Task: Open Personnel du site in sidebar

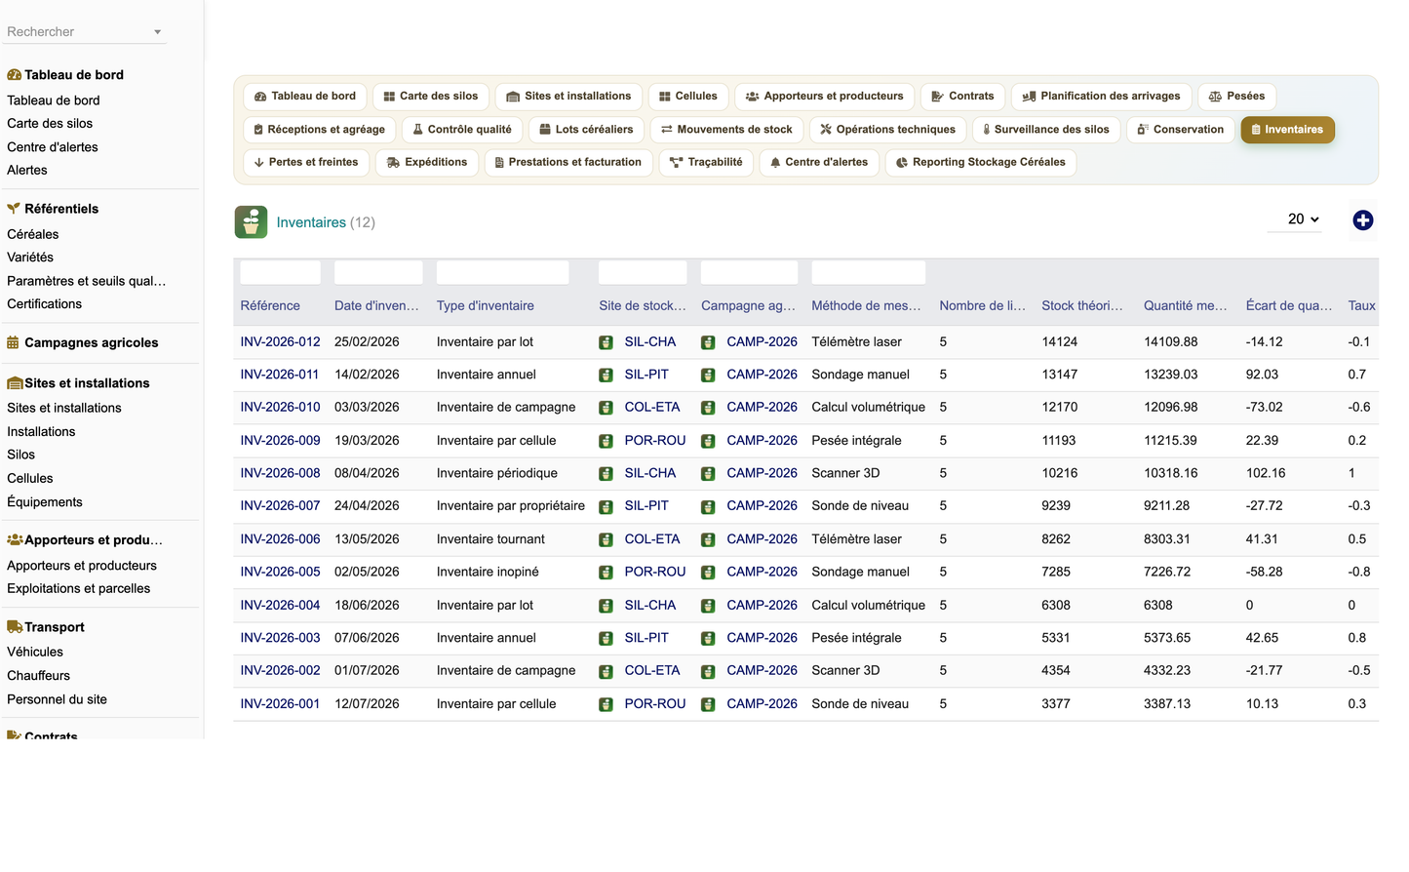Action: pyautogui.click(x=58, y=700)
